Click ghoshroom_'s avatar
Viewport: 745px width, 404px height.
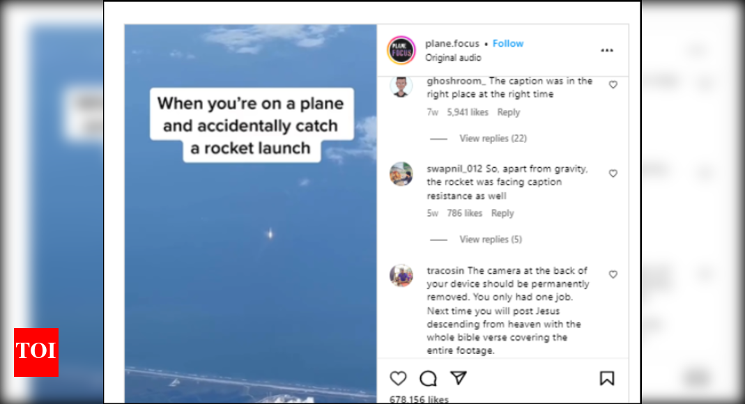point(401,88)
